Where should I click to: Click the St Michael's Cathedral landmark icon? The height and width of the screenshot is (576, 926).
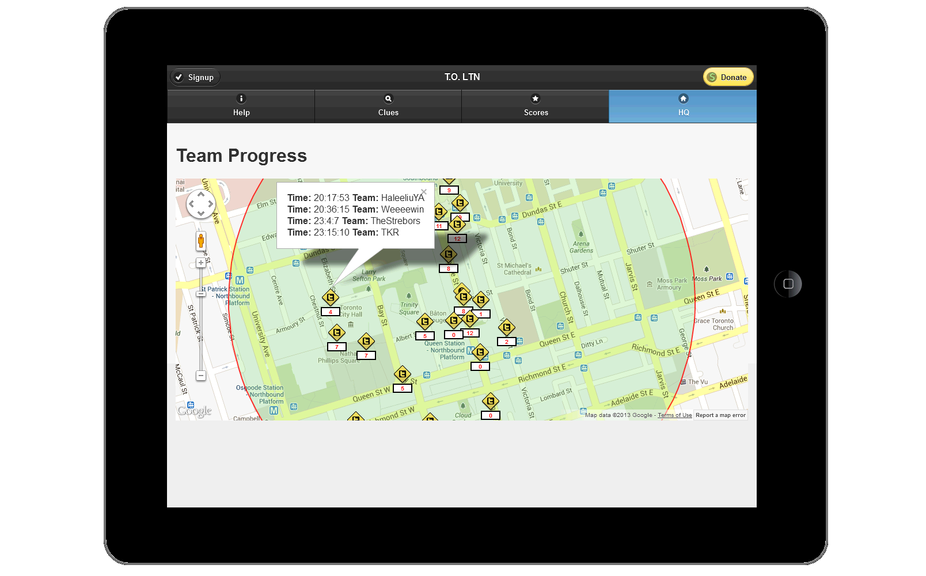click(x=538, y=269)
